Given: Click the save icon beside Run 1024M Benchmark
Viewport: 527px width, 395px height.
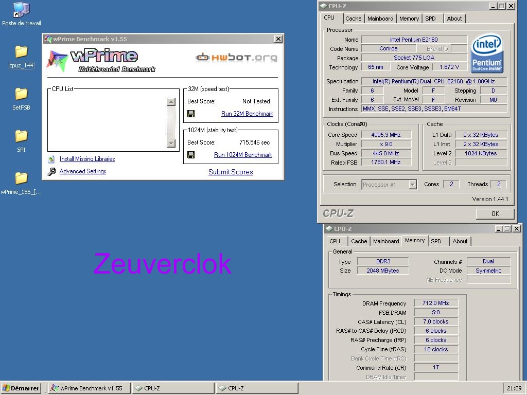Looking at the screenshot, I should coord(191,155).
